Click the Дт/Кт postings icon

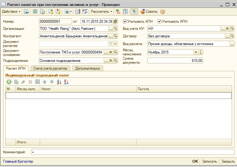coord(118,12)
